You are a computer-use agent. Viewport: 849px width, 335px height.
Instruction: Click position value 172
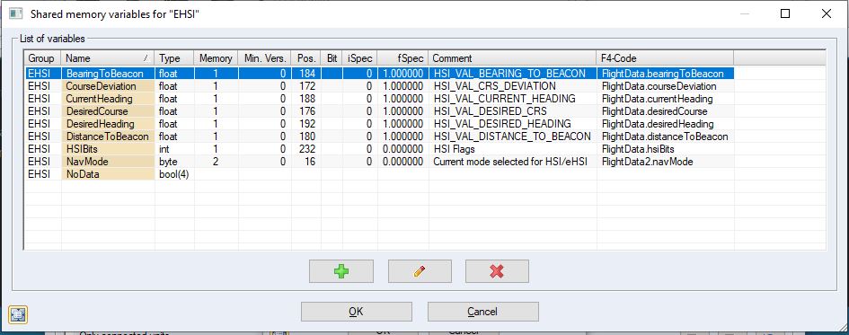(307, 86)
